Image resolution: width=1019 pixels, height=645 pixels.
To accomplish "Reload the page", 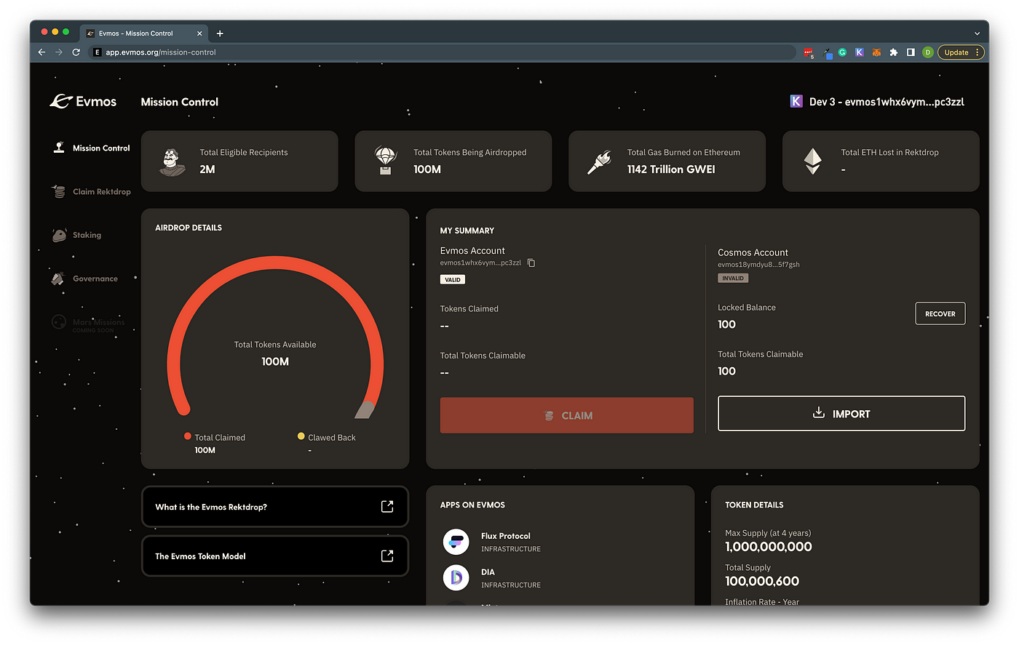I will click(76, 52).
